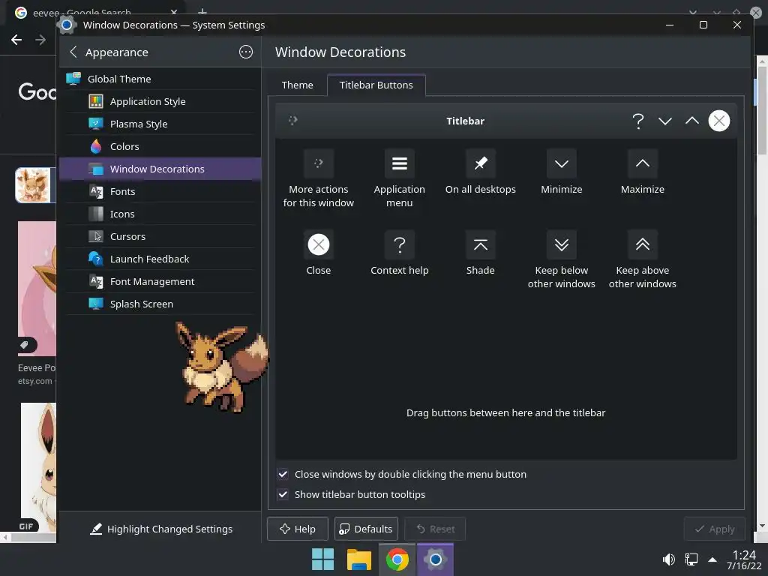Image resolution: width=768 pixels, height=576 pixels.
Task: Expand hidden system tray icons arrow
Action: coord(712,559)
